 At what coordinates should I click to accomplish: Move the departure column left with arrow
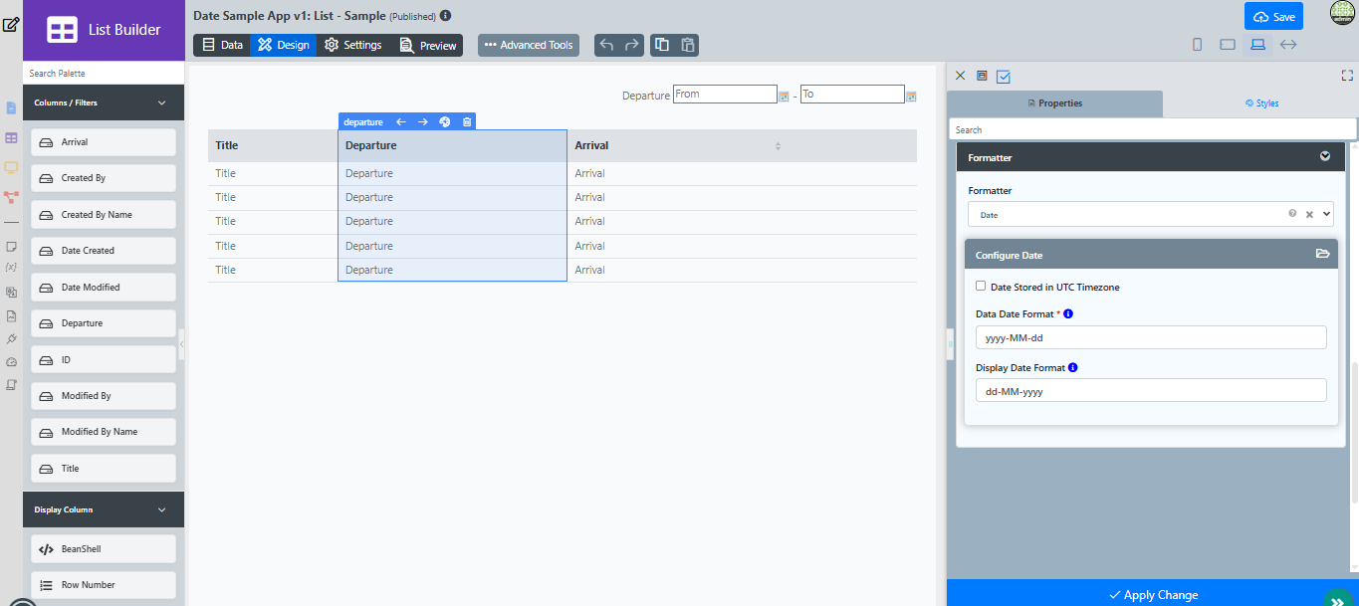tap(400, 121)
